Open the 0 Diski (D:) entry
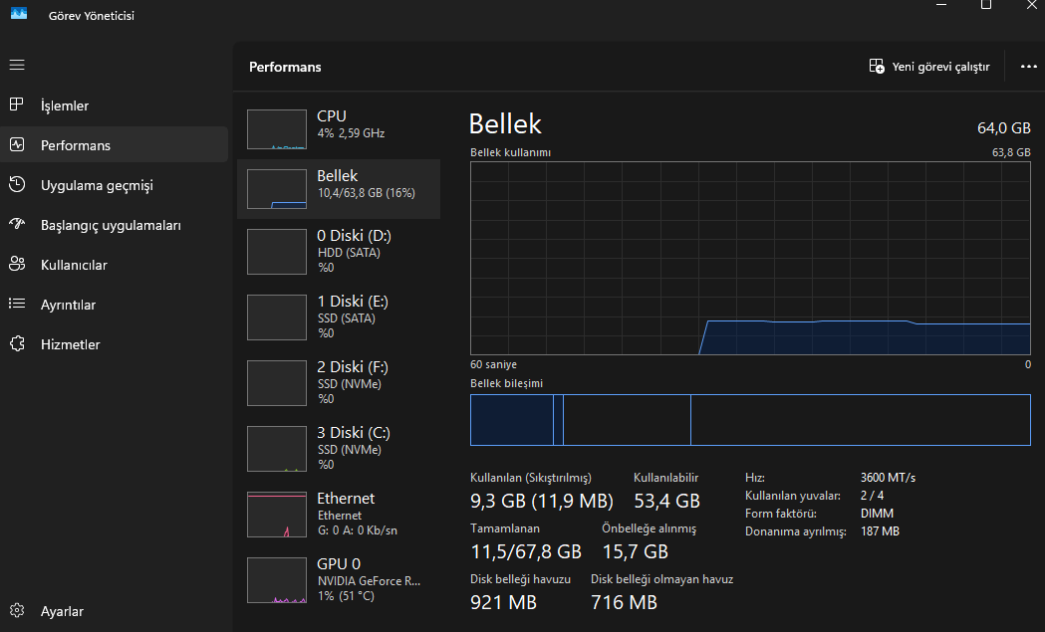Screen dimensions: 1045x632 (x=339, y=251)
